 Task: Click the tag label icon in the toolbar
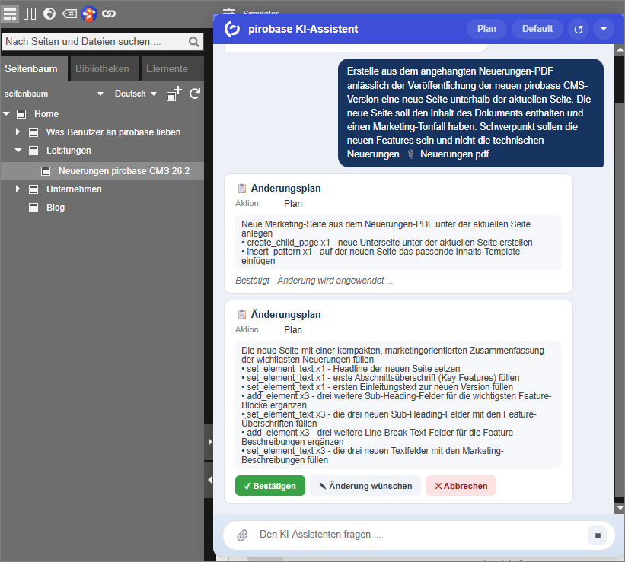(x=69, y=14)
